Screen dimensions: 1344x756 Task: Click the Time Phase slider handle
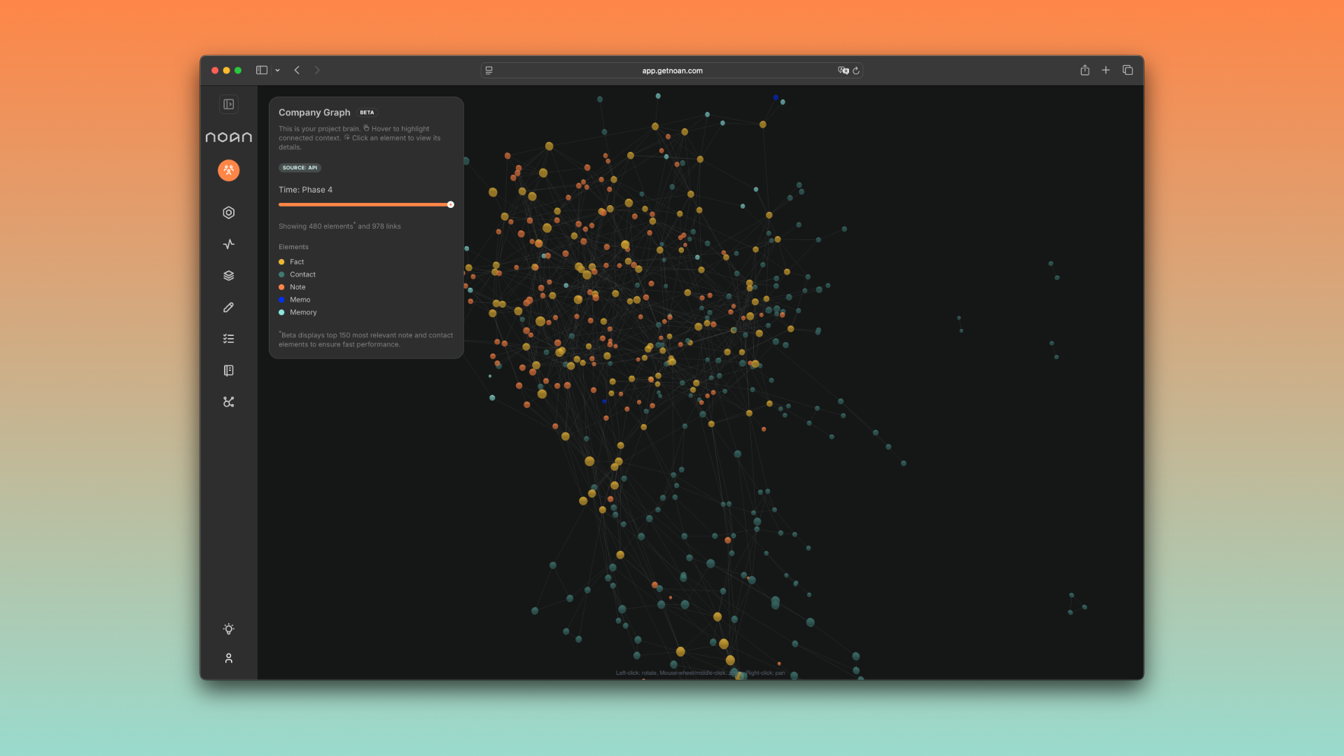[451, 204]
